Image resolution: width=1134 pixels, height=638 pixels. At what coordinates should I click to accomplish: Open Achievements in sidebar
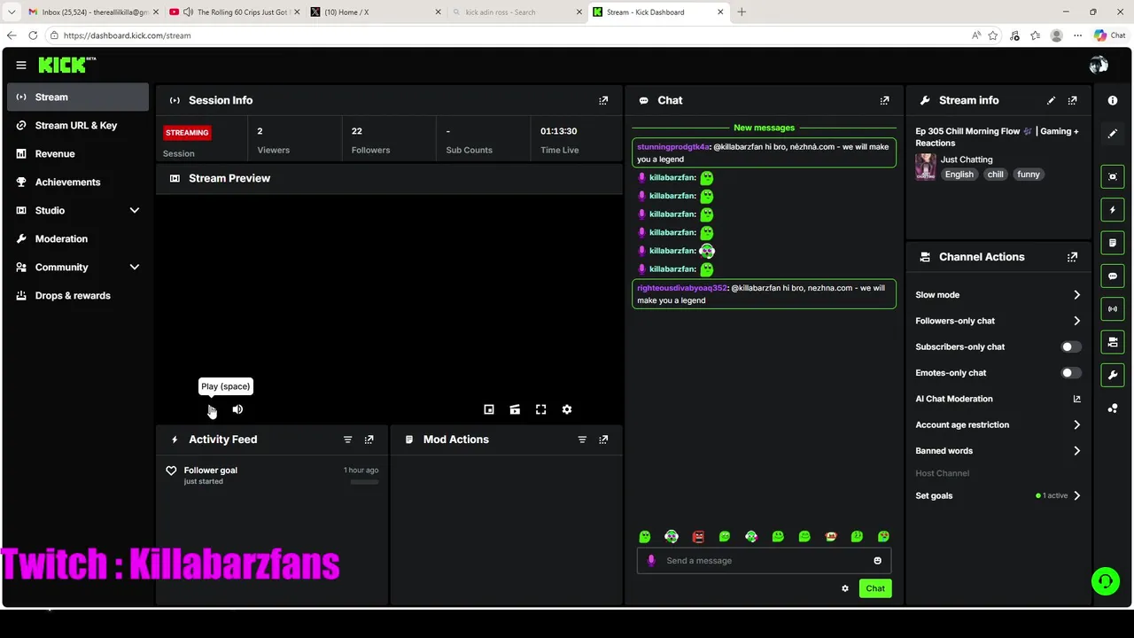[x=78, y=182]
